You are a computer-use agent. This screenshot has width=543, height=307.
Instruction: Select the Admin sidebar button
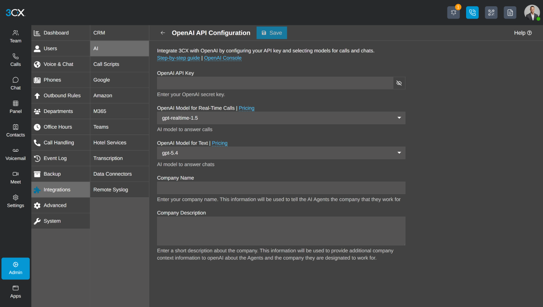pyautogui.click(x=15, y=269)
